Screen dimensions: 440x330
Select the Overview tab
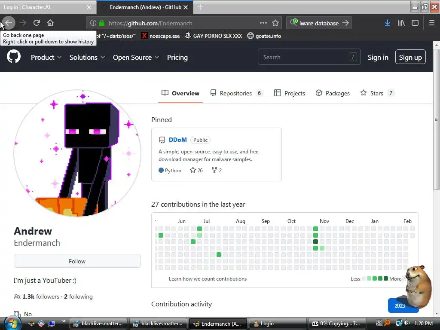click(180, 93)
